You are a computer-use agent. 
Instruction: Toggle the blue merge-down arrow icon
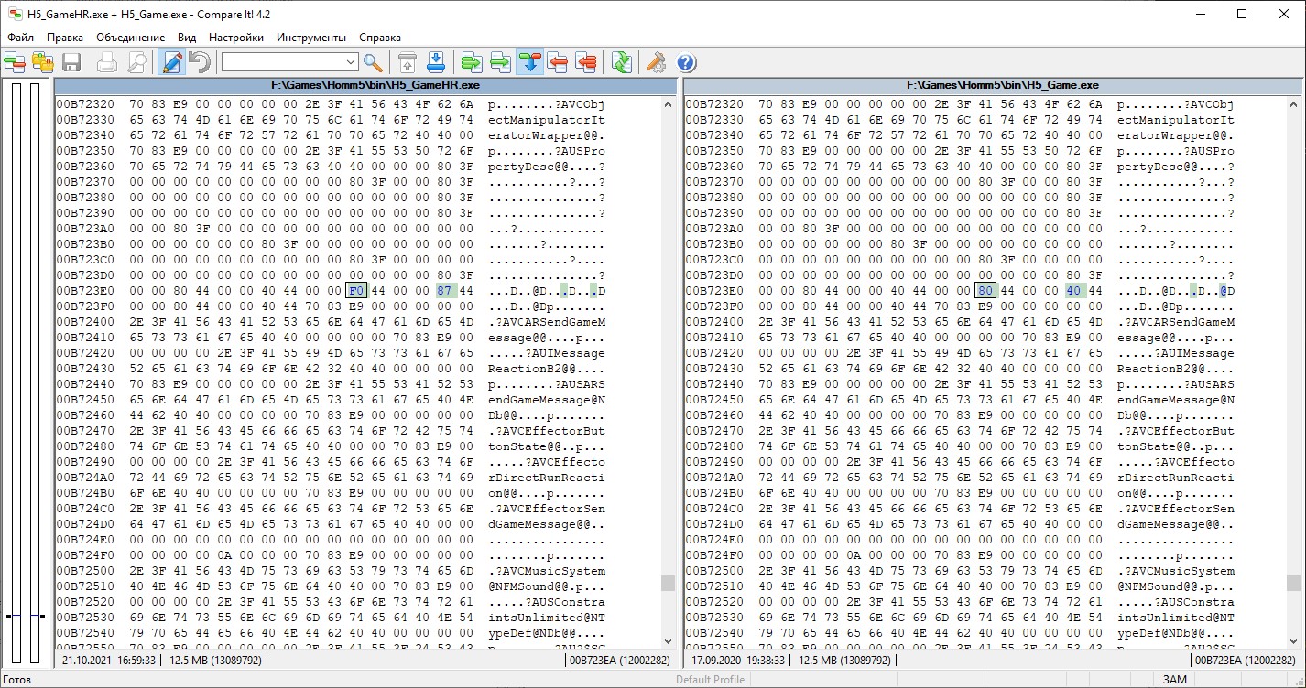529,62
